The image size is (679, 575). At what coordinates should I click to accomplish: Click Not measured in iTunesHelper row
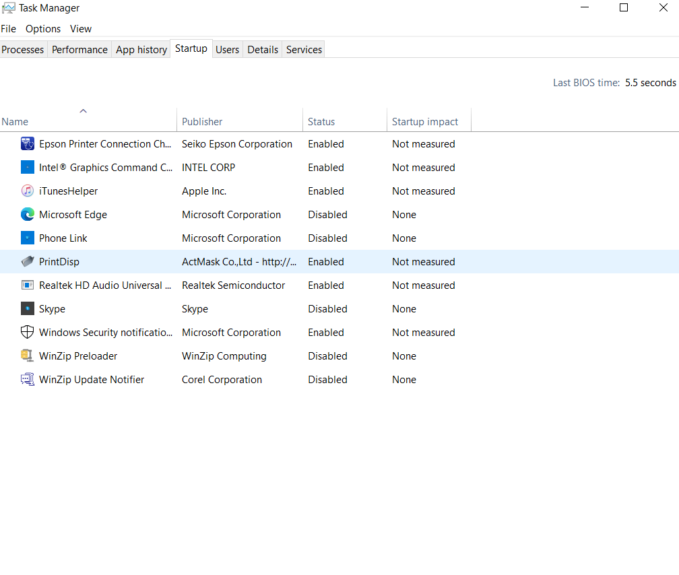pos(424,191)
